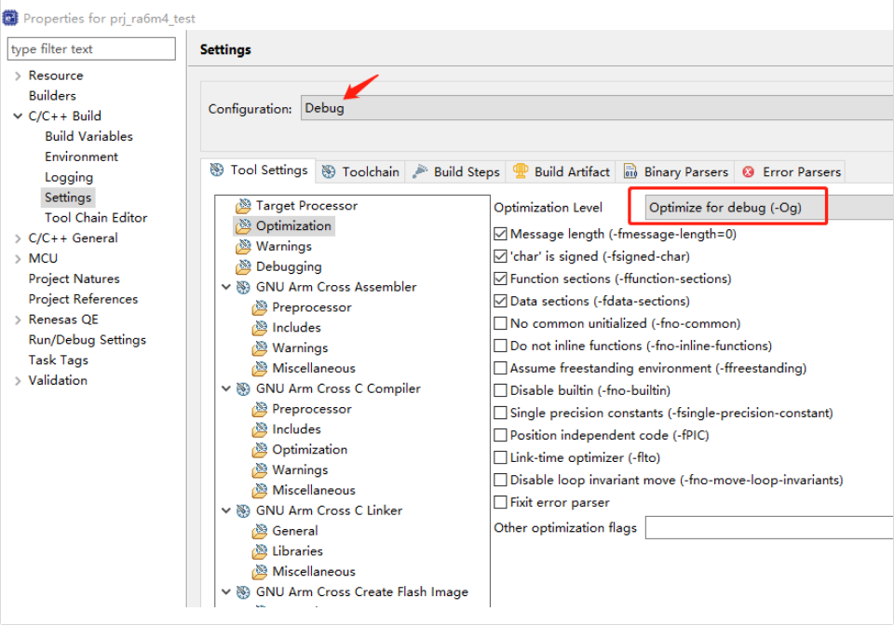Click the Toolchain tab icon
Viewport: 894px width, 625px height.
329,171
